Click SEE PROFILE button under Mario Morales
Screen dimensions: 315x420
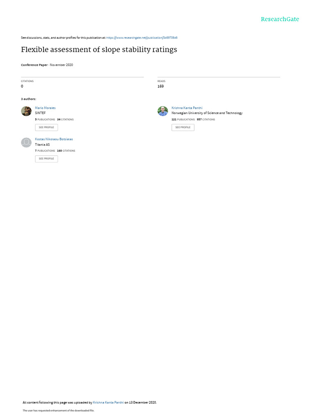coord(46,128)
